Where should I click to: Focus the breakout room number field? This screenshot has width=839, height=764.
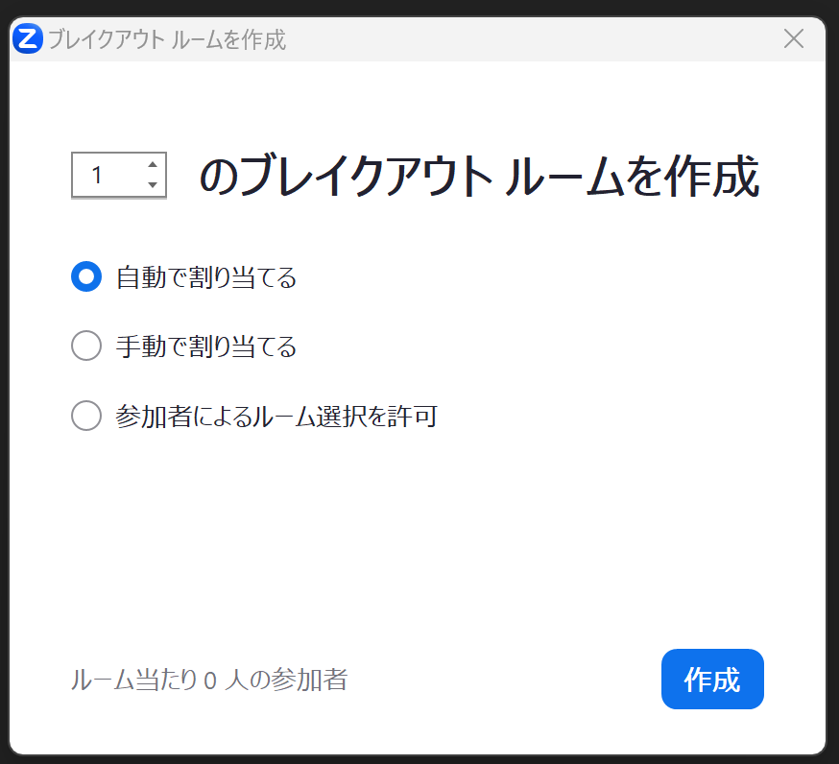click(119, 175)
